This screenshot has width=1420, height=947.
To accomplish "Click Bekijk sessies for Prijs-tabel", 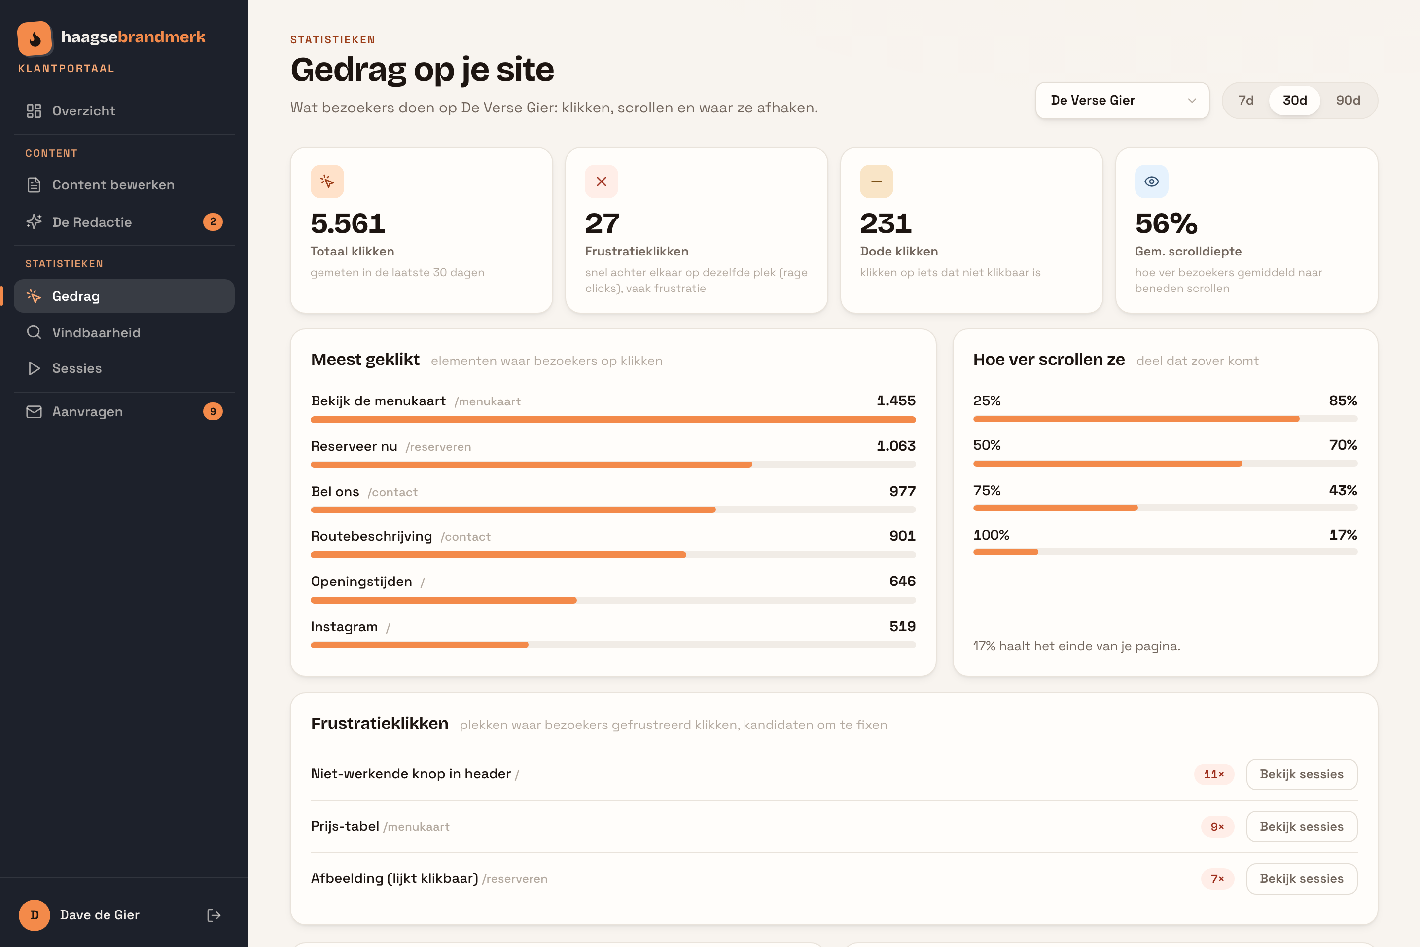I will coord(1302,826).
